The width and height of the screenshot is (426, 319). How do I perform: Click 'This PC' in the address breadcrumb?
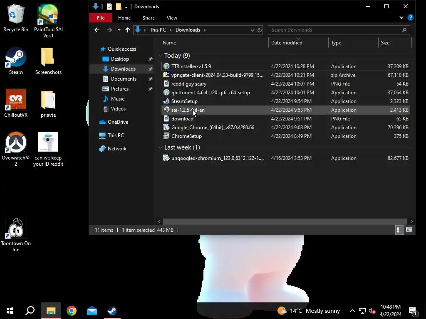tap(158, 30)
